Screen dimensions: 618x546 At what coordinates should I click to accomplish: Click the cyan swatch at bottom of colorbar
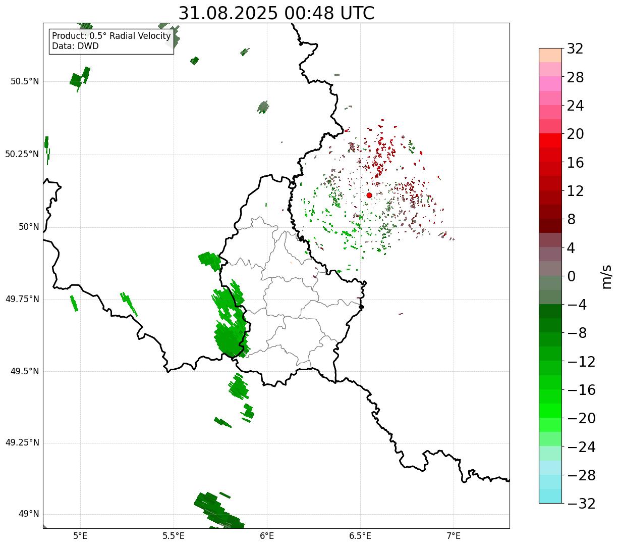click(x=550, y=496)
